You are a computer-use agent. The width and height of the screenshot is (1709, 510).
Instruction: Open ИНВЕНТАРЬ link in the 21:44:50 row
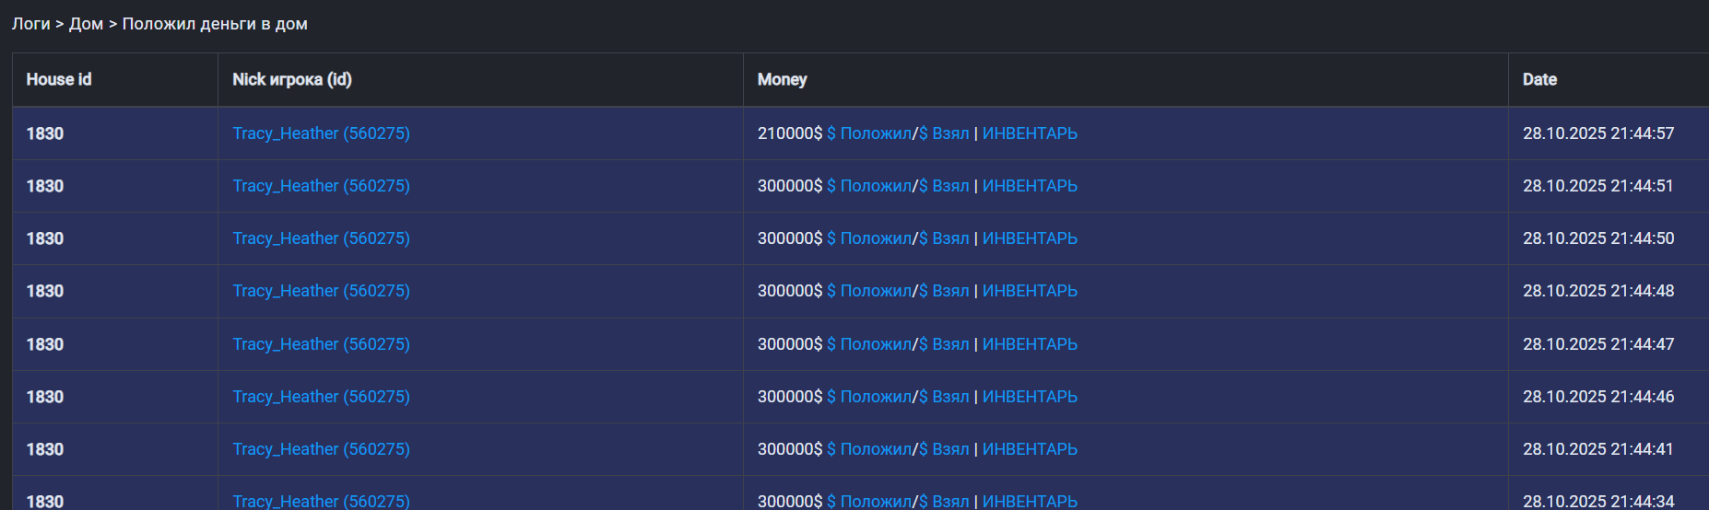(x=1030, y=238)
